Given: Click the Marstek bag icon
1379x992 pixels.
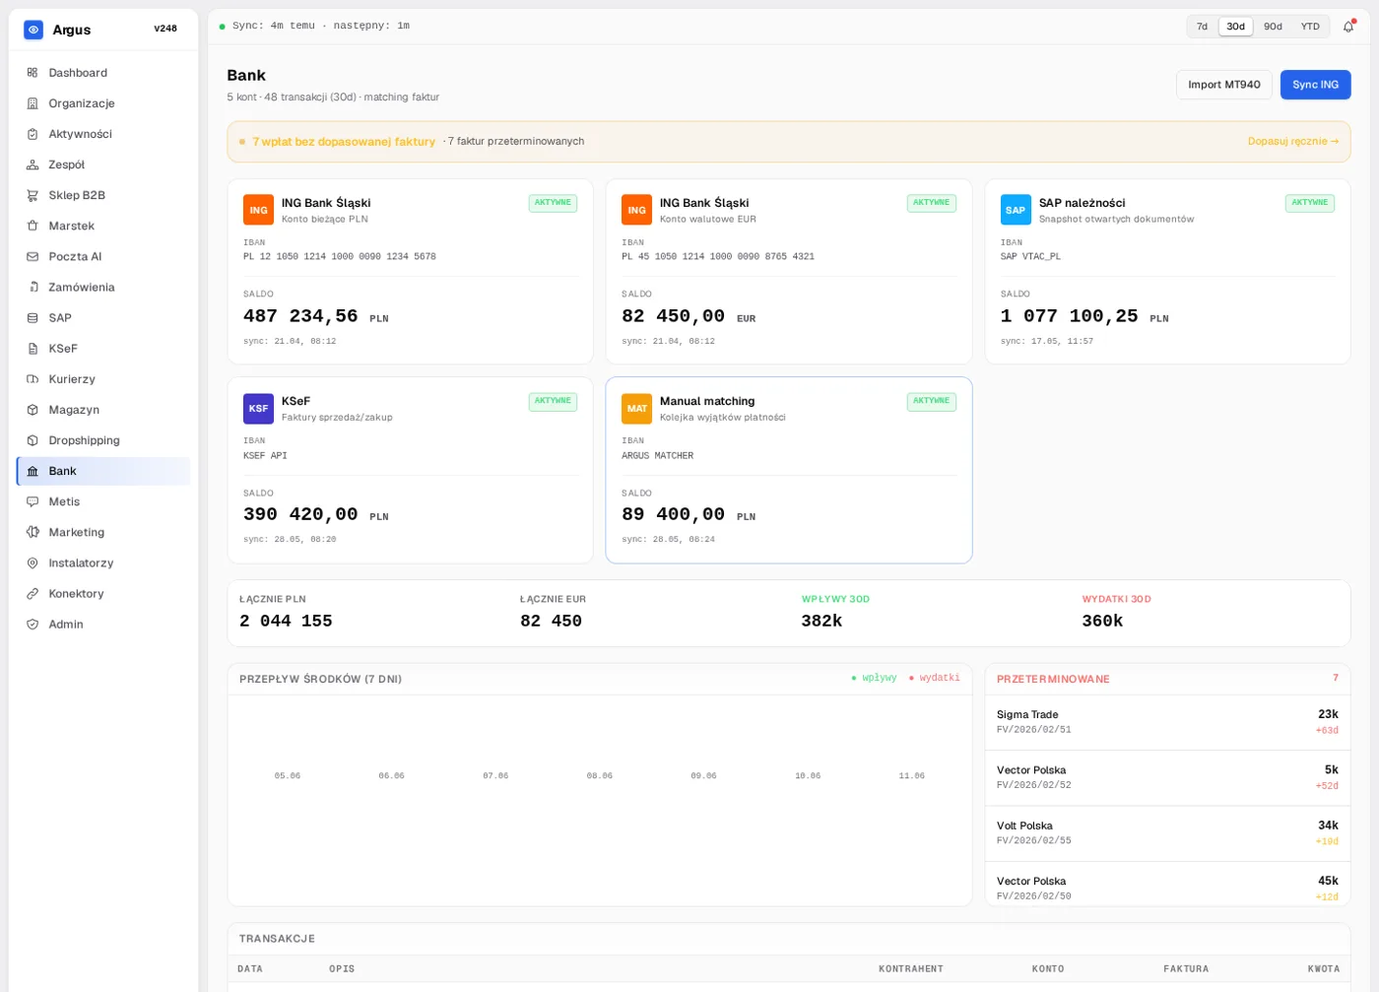Looking at the screenshot, I should click(33, 226).
